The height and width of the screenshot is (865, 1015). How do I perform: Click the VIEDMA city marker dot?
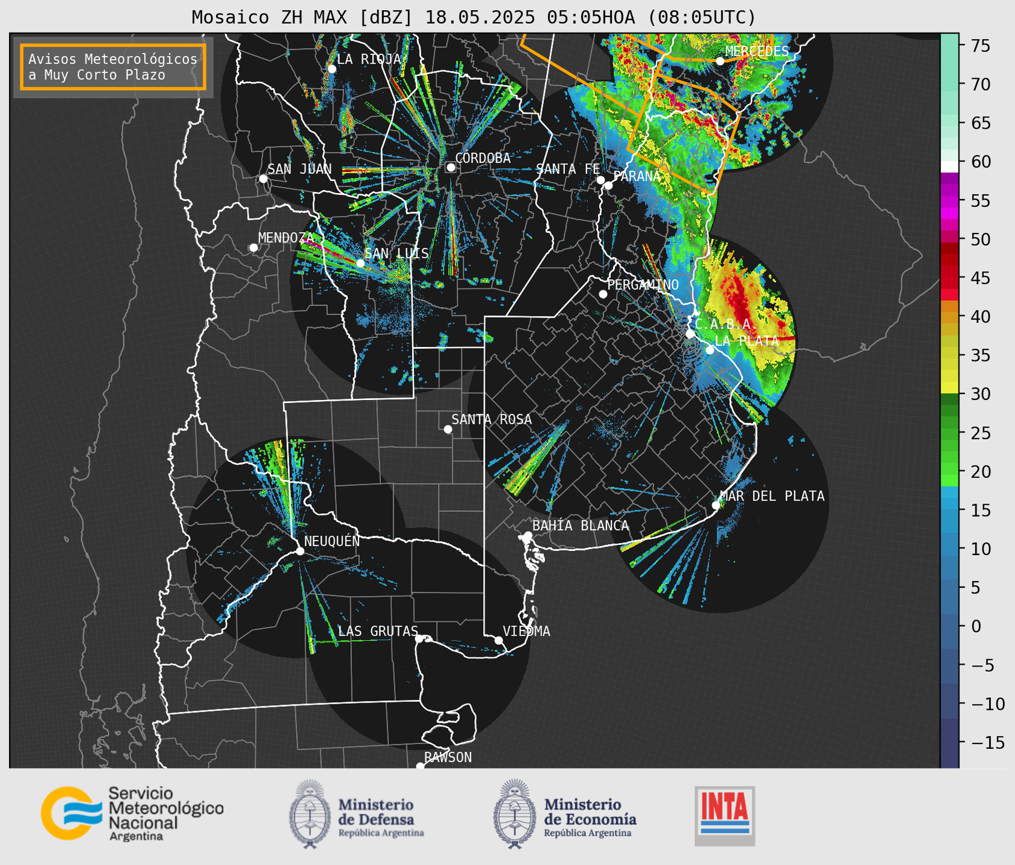coord(499,640)
